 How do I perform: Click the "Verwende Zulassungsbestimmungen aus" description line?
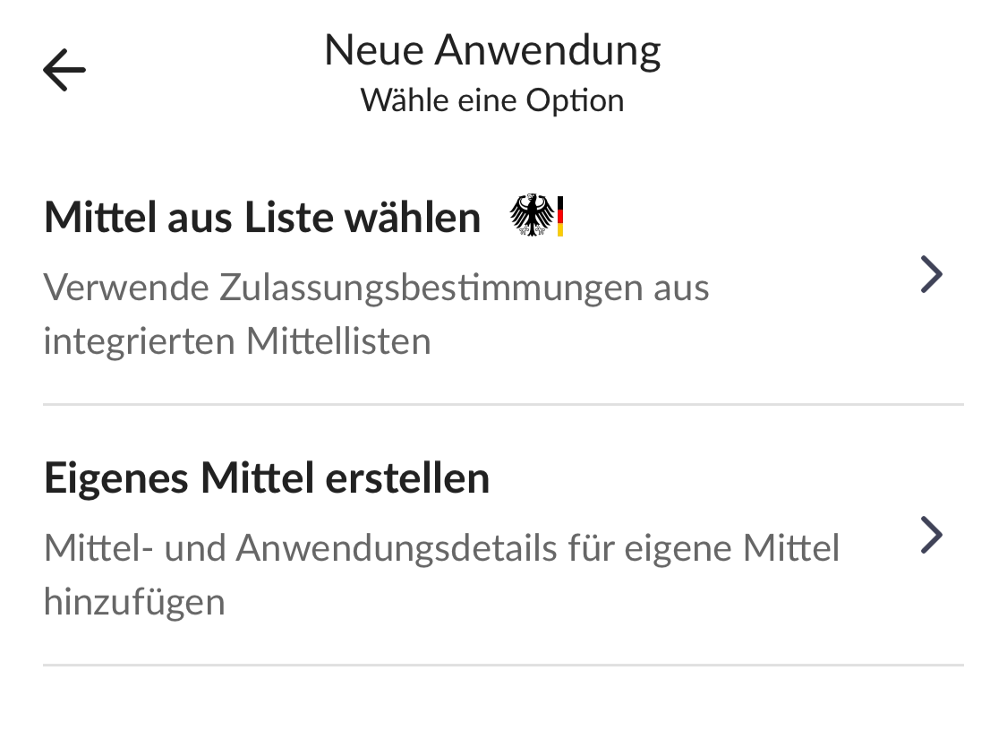(x=376, y=288)
